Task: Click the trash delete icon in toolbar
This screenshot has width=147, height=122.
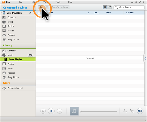Action: point(47,7)
